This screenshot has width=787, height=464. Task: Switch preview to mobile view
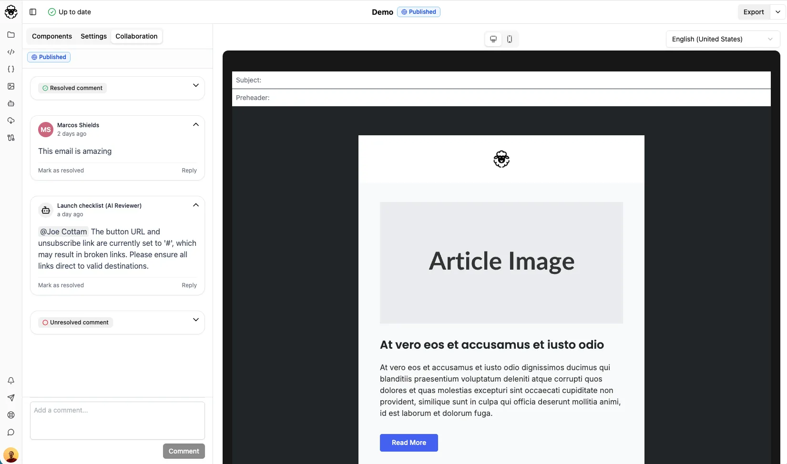[x=509, y=39]
